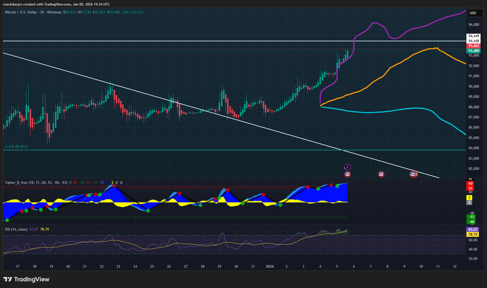Click the US flag event icon below lightning bolt
This screenshot has height=288, width=487.
[x=347, y=174]
